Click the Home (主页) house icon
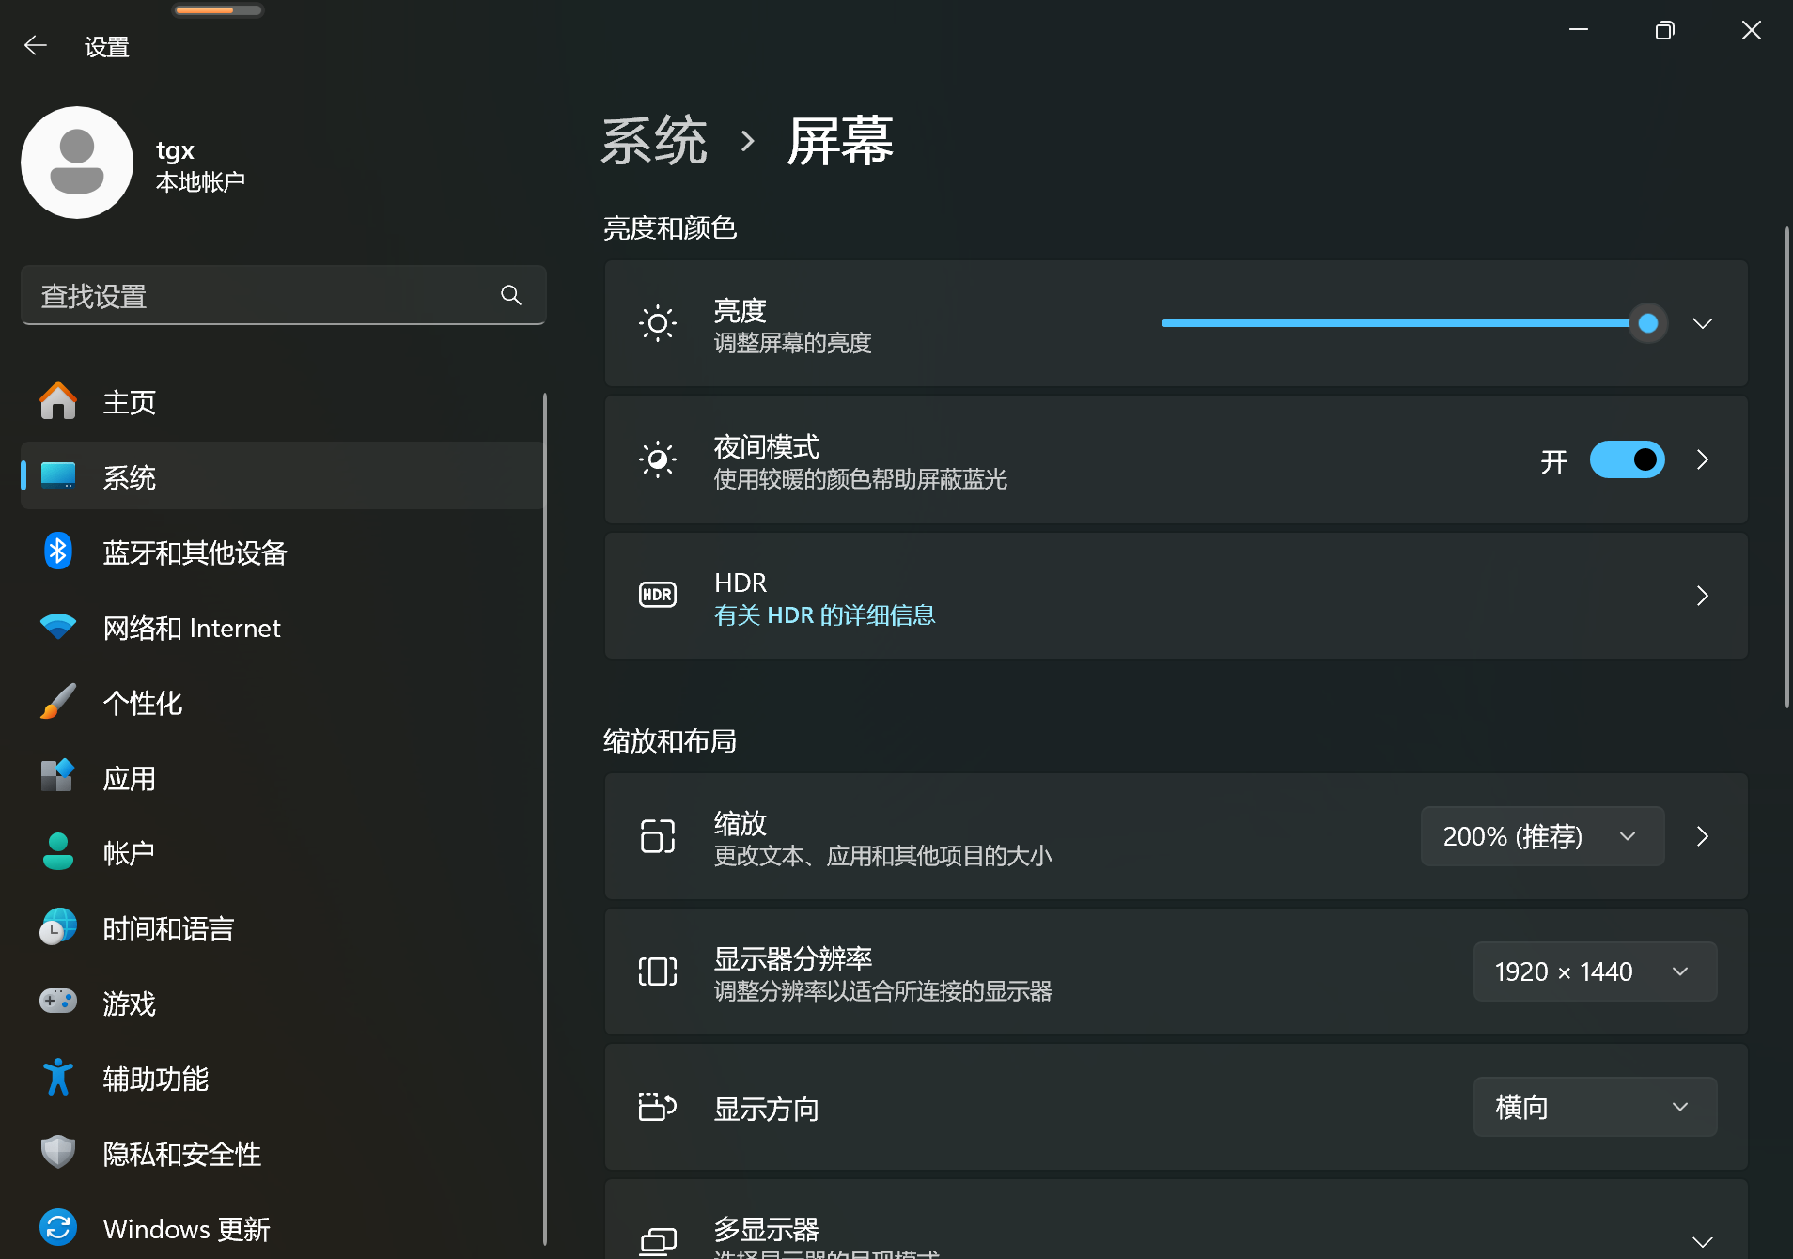This screenshot has height=1259, width=1793. 58,401
